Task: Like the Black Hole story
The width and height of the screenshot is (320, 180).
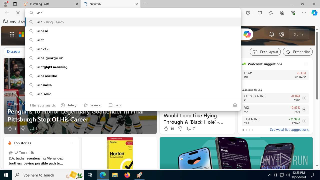Action: pos(169,128)
